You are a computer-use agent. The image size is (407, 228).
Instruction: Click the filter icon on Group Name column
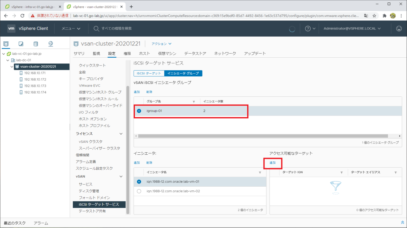pos(194,101)
